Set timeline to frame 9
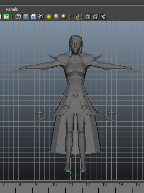 (36, 185)
